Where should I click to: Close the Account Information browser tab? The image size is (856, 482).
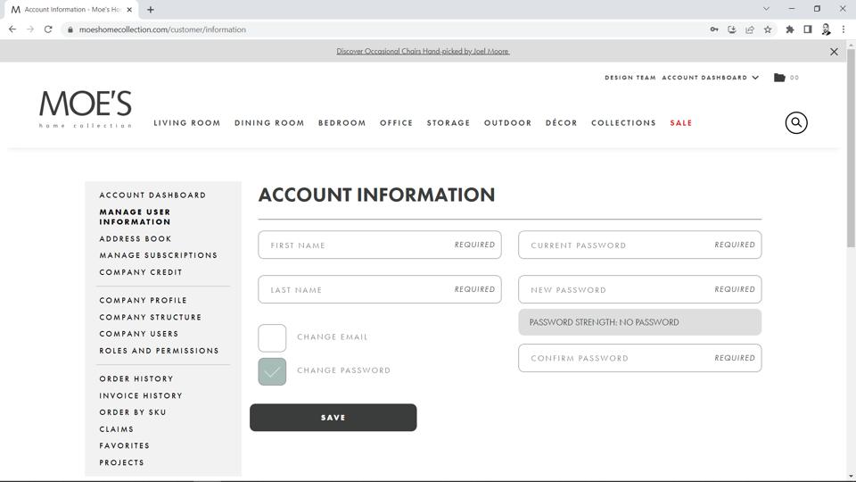point(129,9)
